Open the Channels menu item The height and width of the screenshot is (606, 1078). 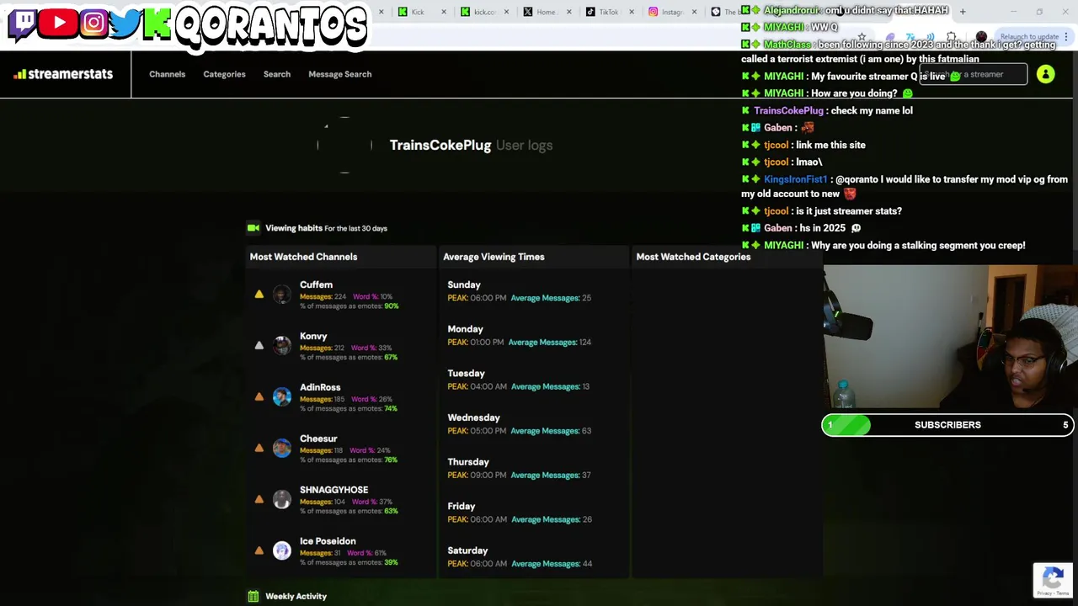(167, 74)
